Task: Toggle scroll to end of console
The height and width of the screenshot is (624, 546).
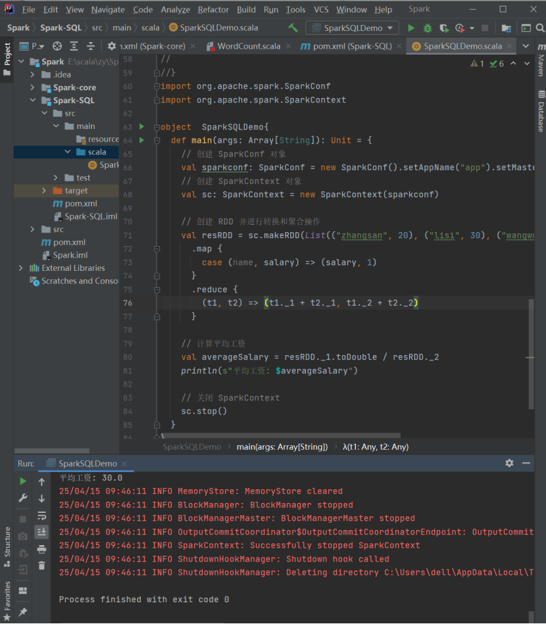Action: click(41, 532)
